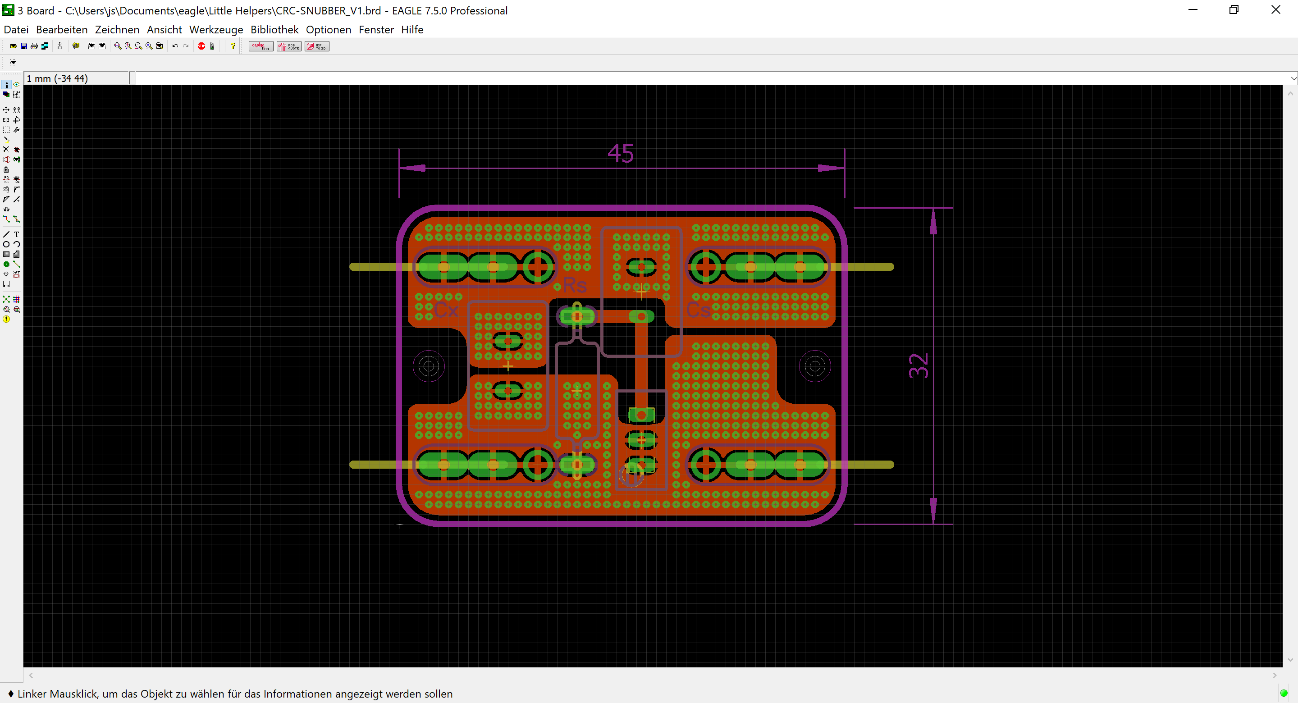Viewport: 1298px width, 703px height.
Task: Select the Rotate tool
Action: (17, 120)
